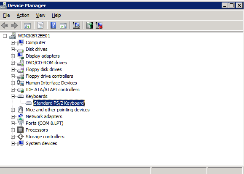Click the Uninstall device toolbar icon
This screenshot has height=174, width=244.
pyautogui.click(x=99, y=25)
